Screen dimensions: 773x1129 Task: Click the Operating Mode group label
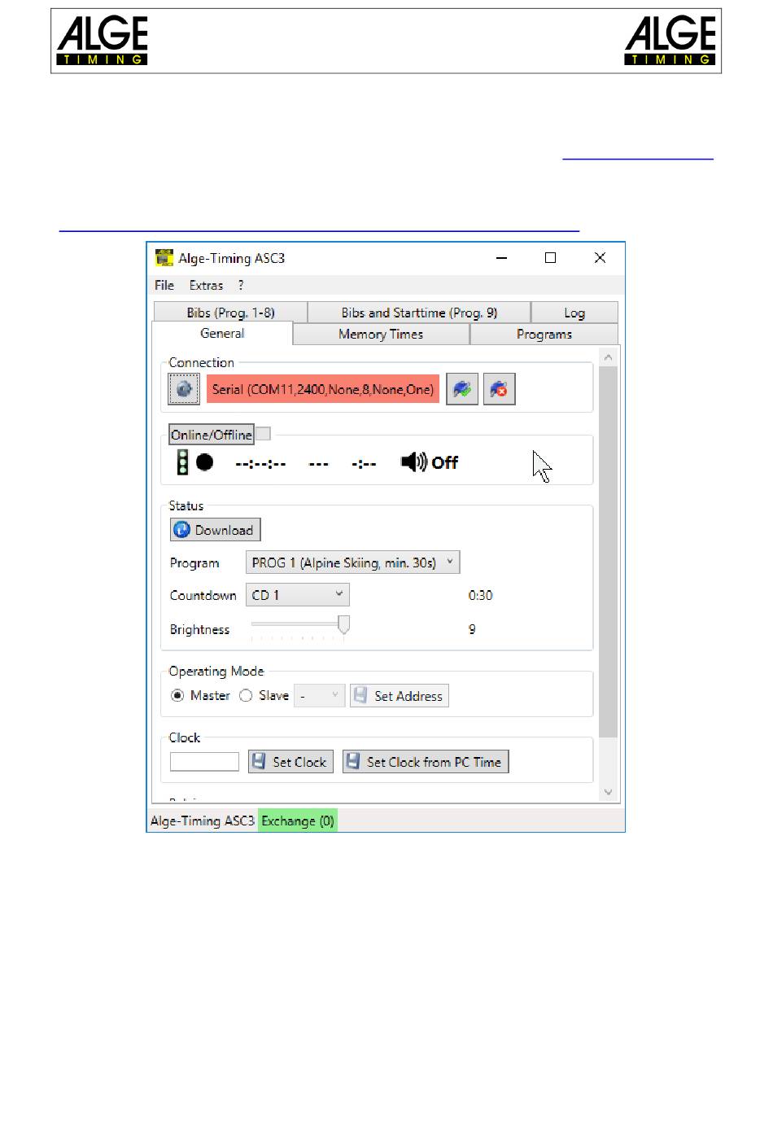[x=216, y=671]
